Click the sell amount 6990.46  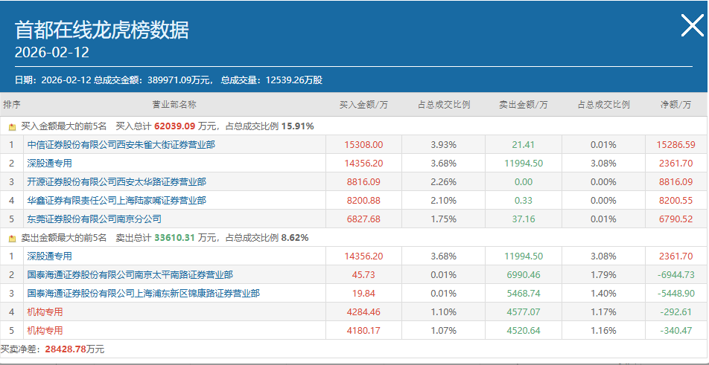point(524,275)
